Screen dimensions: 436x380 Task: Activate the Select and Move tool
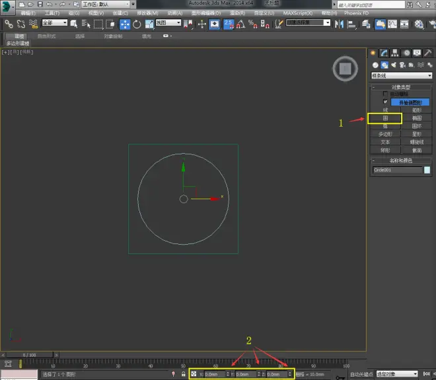point(125,24)
